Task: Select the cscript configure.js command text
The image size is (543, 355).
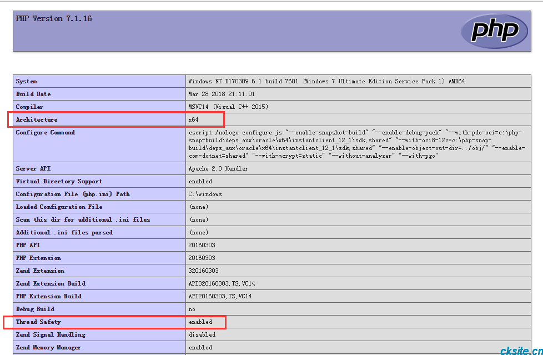Action: click(356, 144)
